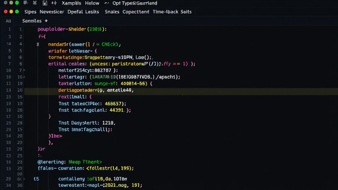The height and width of the screenshot is (190, 338).
Task: Click the chat bubble icon in top bar
Action: pyautogui.click(x=26, y=3)
